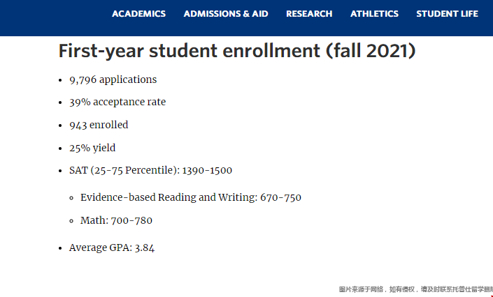Image resolution: width=493 pixels, height=297 pixels.
Task: Click the 25% yield list item
Action: 92,148
